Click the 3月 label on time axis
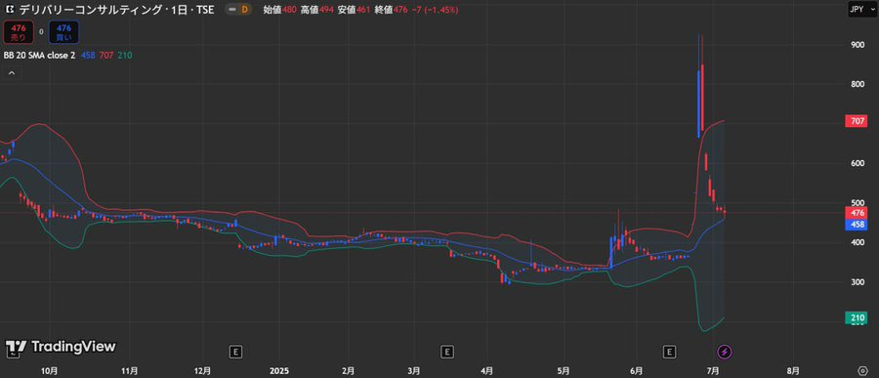879x378 pixels. (x=414, y=371)
